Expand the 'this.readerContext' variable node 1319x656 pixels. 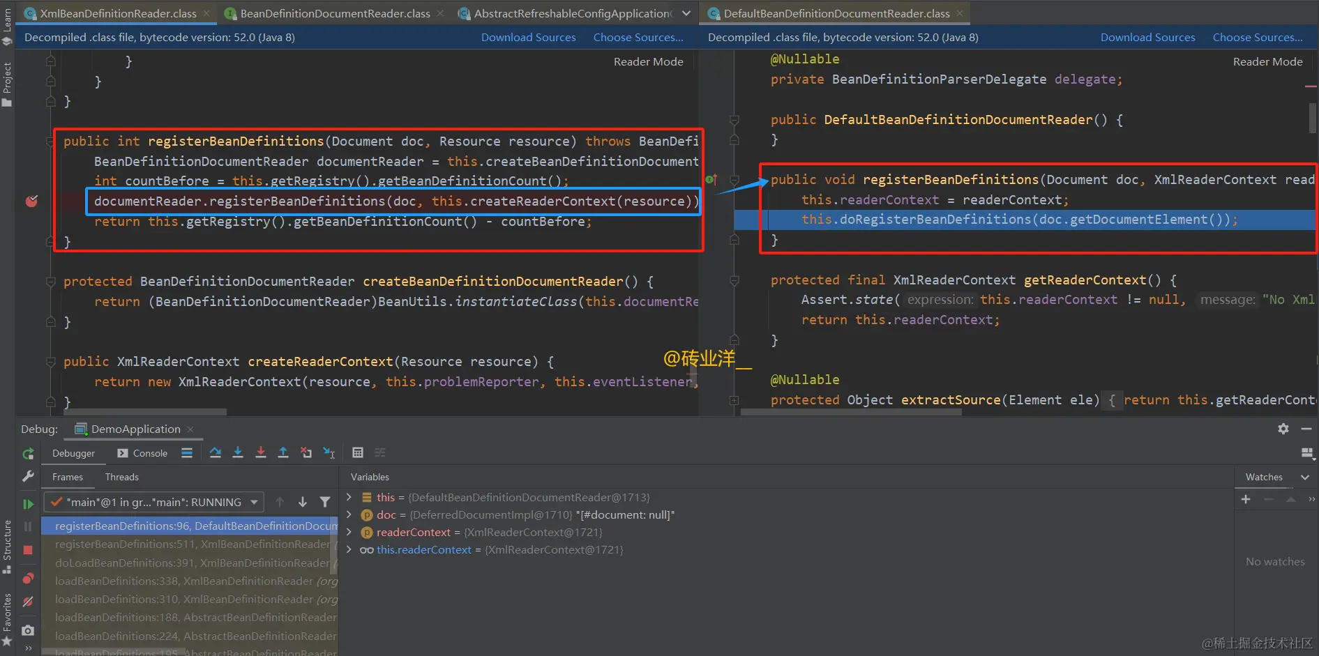pyautogui.click(x=349, y=549)
